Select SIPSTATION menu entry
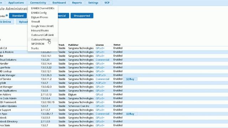The height and width of the screenshot is (128, 228). [x=37, y=44]
